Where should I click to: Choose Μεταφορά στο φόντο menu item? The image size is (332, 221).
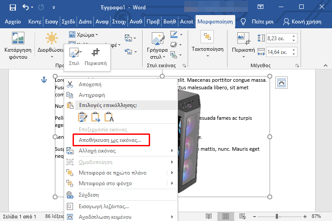[x=116, y=183]
